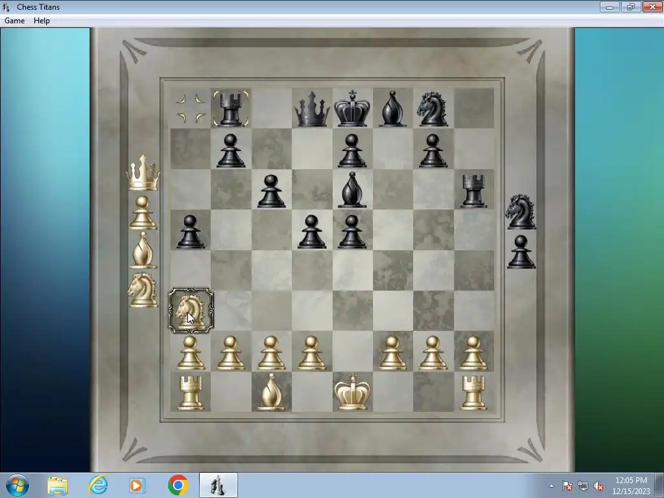Select the white pawn on f2
Viewport: 664px width, 498px height.
[392, 353]
